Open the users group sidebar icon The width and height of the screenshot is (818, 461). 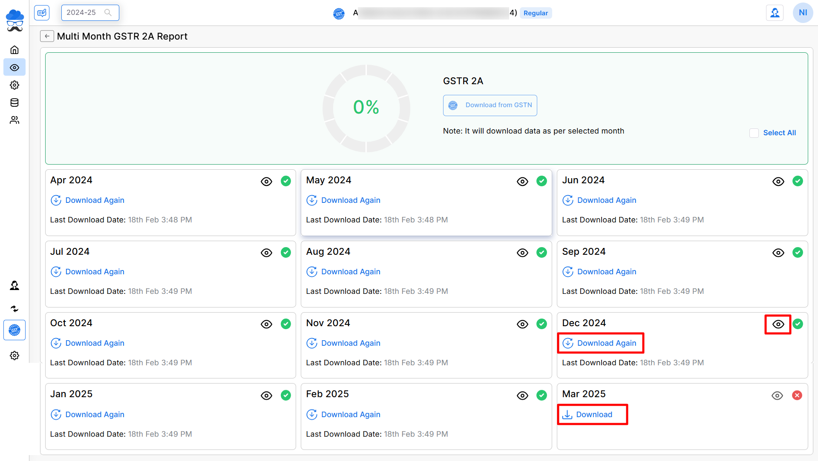tap(14, 120)
